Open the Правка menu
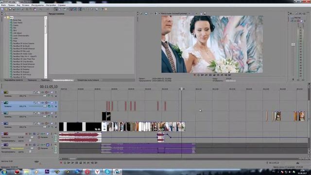Viewport: 311px width, 175px height. pos(11,5)
